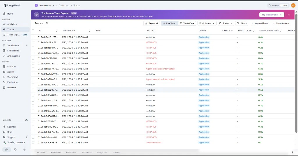Viewport: 298px width, 156px height.
Task: Click the LangWatch logo
Action: tap(12, 6)
